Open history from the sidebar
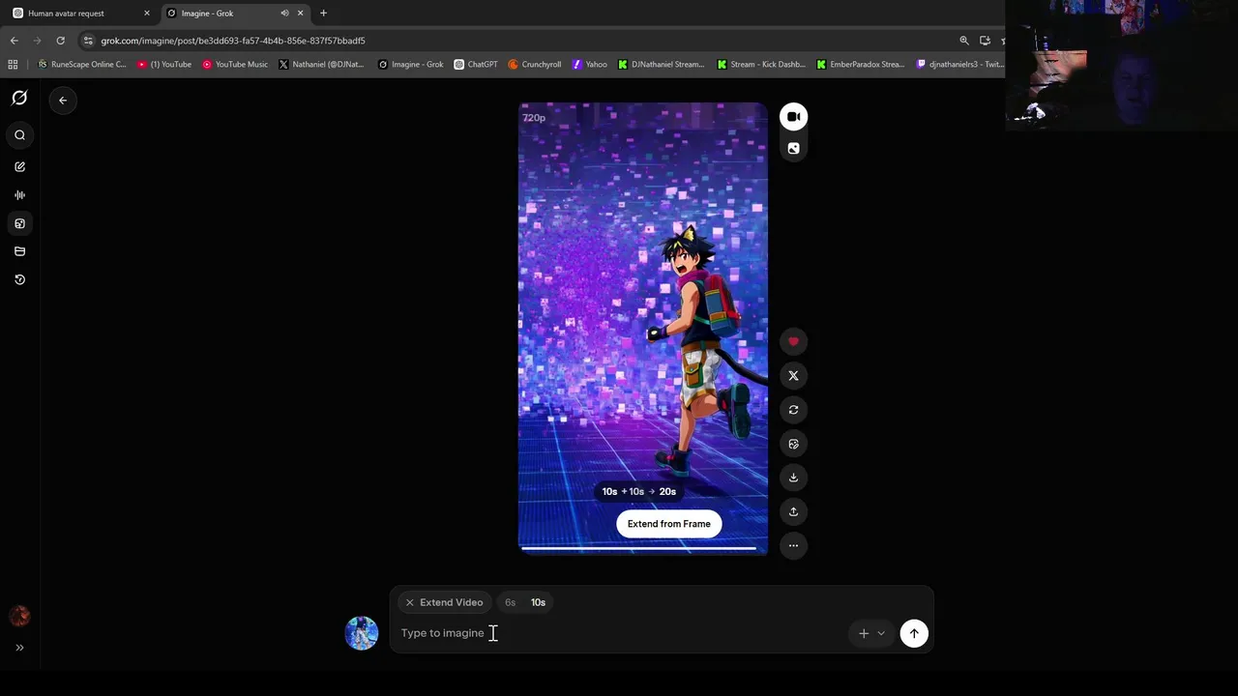The width and height of the screenshot is (1238, 696). click(x=19, y=279)
